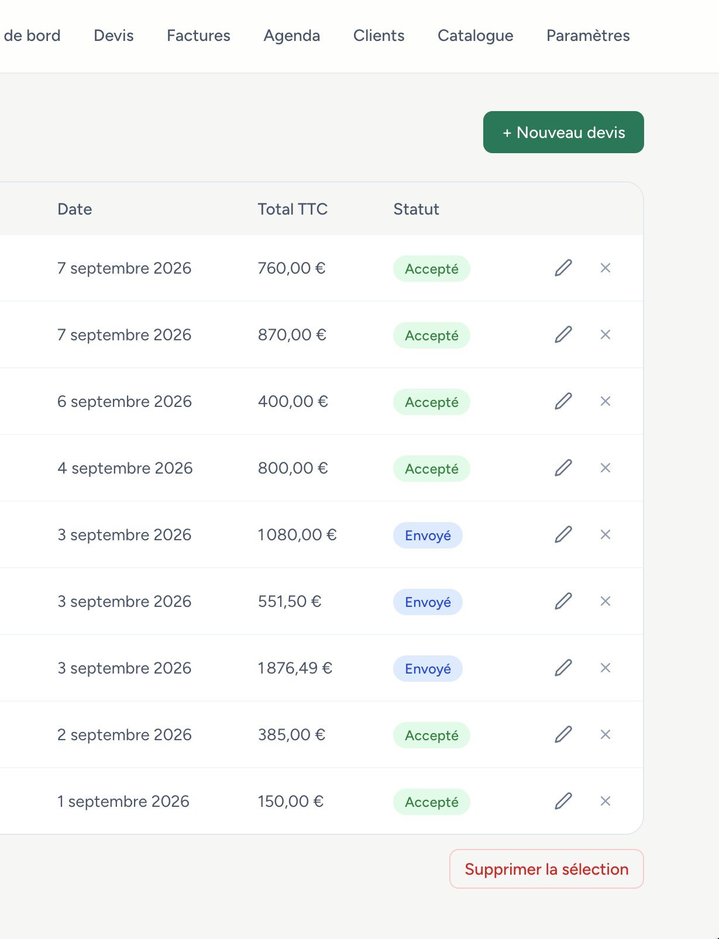Click pencil icon on 551,50 € row

pos(563,601)
